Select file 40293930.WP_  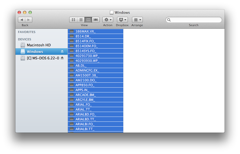(96, 61)
